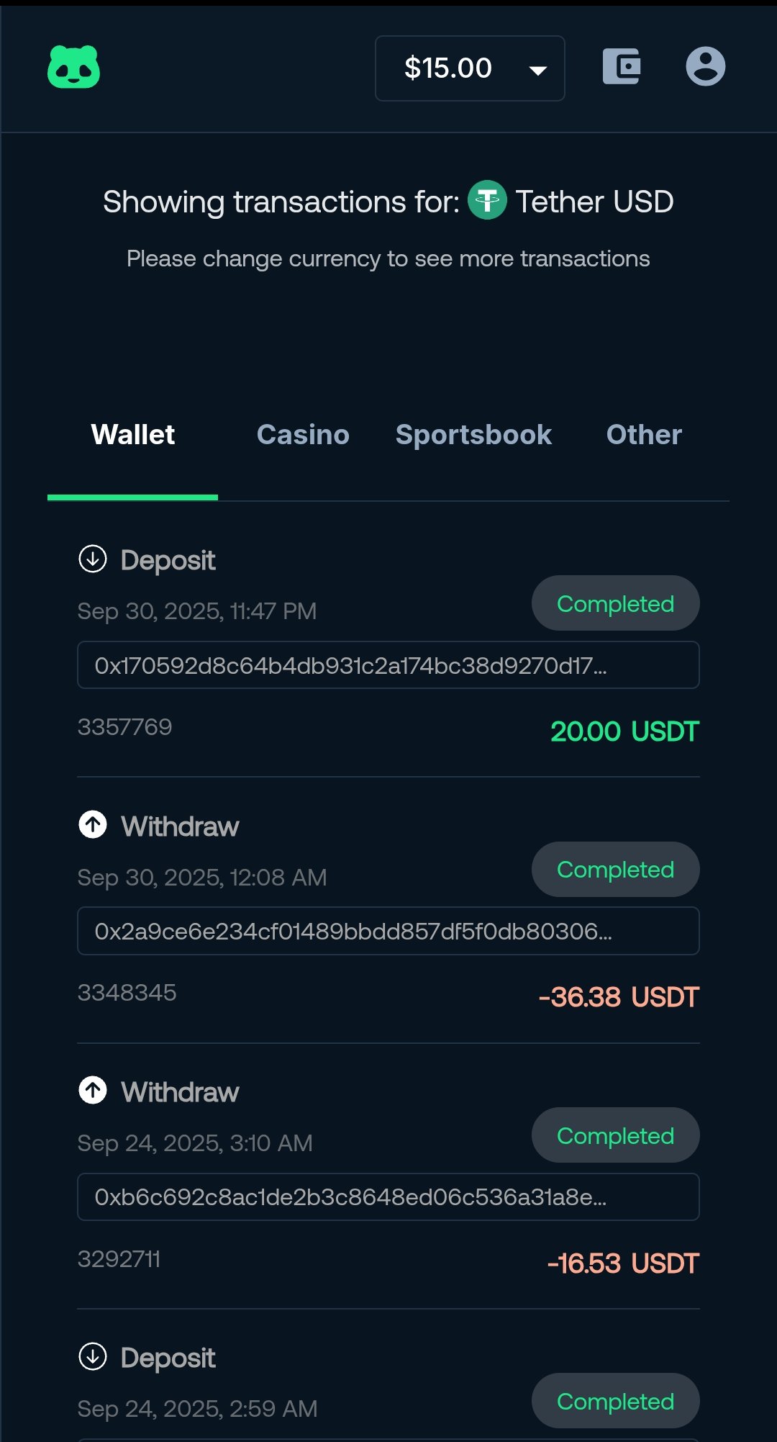Switch to the Casino tab
The width and height of the screenshot is (777, 1442).
pos(303,435)
